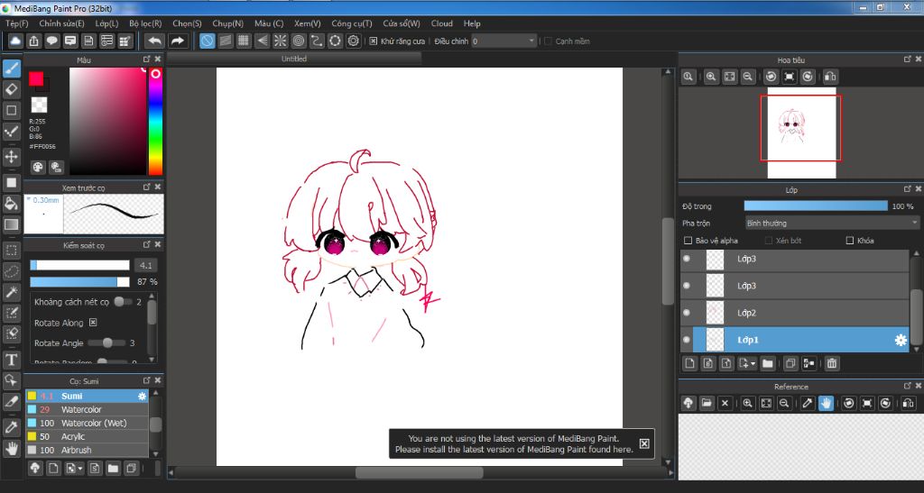The height and width of the screenshot is (493, 924).
Task: Click the Redo arrow
Action: click(177, 41)
